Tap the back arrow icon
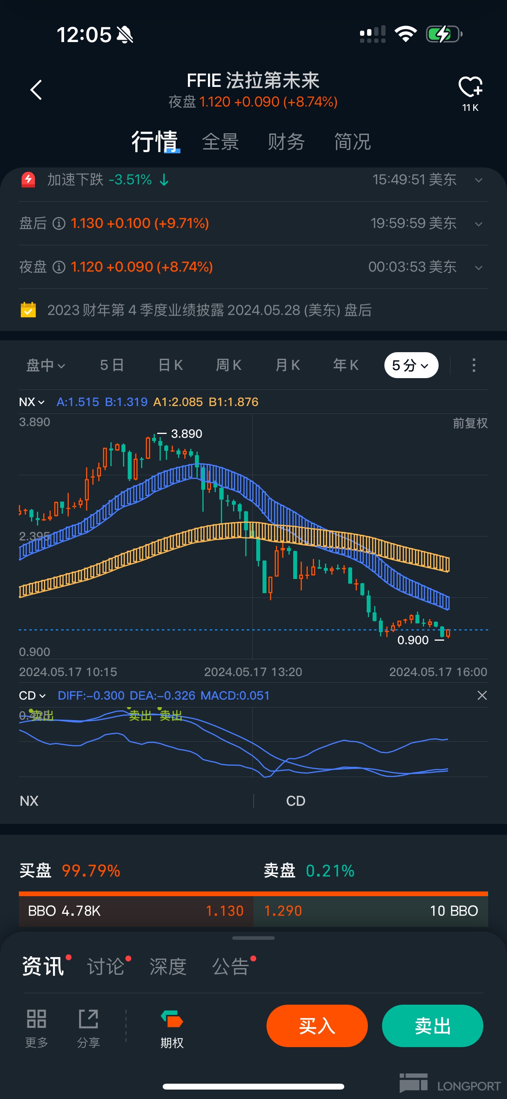The image size is (507, 1099). [36, 90]
